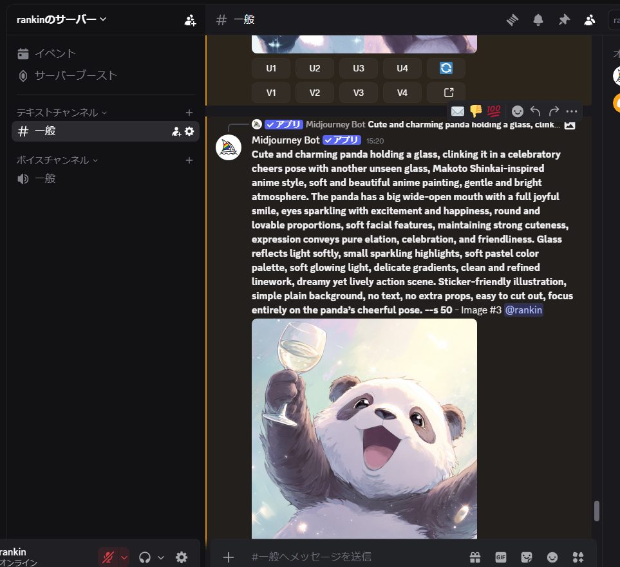The height and width of the screenshot is (567, 620).
Task: Open the sticker picker icon
Action: pyautogui.click(x=527, y=557)
